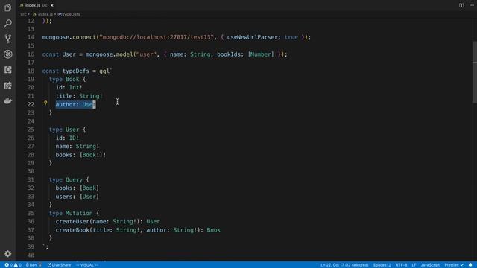Click 'books: [Book!]!' on line 28
The width and height of the screenshot is (477, 268).
pos(80,155)
